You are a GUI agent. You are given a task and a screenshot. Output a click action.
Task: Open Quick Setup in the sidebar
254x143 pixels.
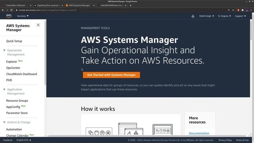click(14, 41)
